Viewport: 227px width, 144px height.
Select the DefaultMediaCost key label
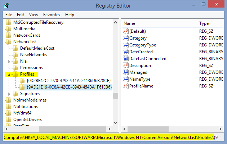point(37,48)
